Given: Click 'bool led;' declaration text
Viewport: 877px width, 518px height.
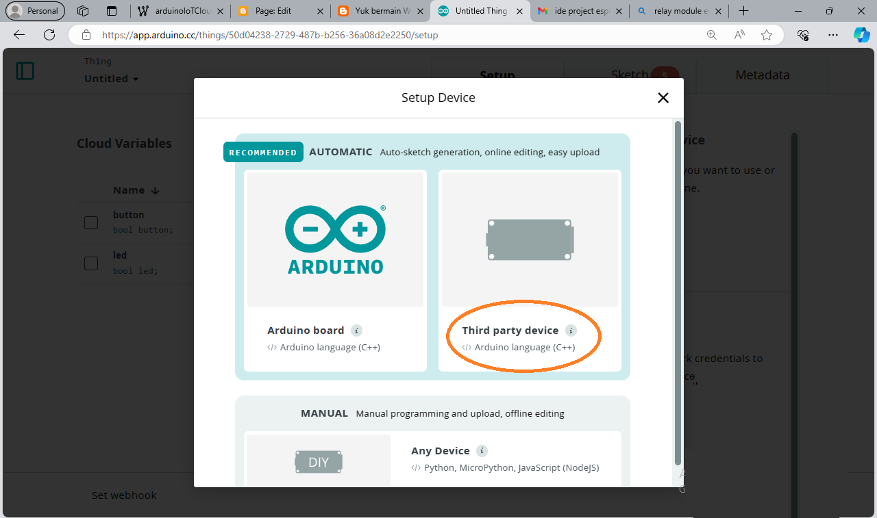Looking at the screenshot, I should tap(136, 270).
